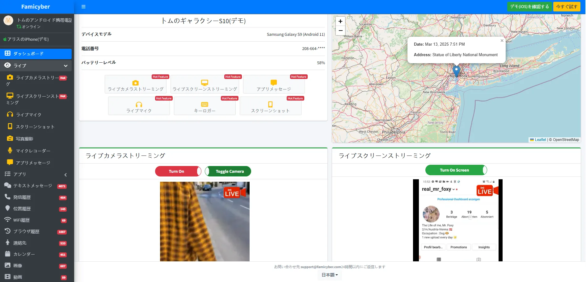Open ライブカメラストリーミング sidebar item

(36, 81)
